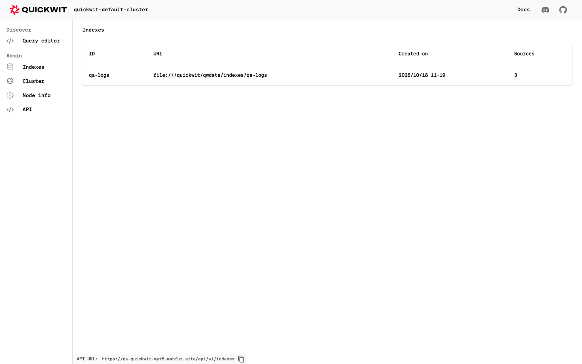Click the Indexes page heading
Viewport: 582px width, 364px height.
pos(93,30)
